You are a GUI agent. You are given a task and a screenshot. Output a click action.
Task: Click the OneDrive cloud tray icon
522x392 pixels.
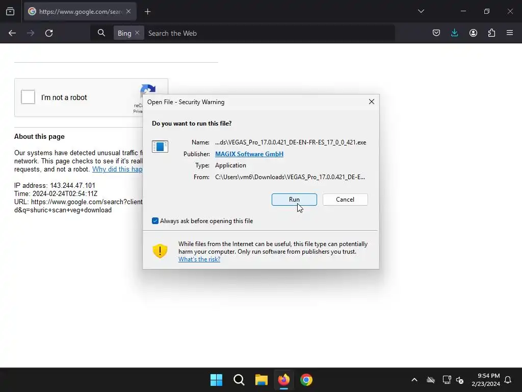(x=431, y=380)
